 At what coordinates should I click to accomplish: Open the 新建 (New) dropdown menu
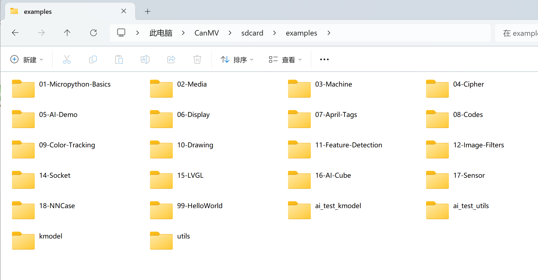click(27, 59)
